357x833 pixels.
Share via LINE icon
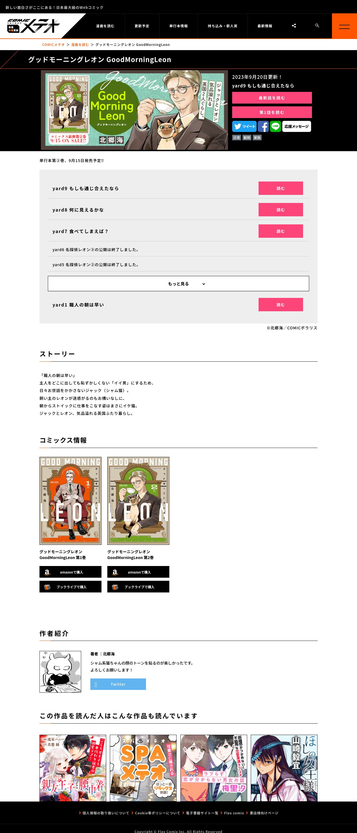(x=275, y=126)
